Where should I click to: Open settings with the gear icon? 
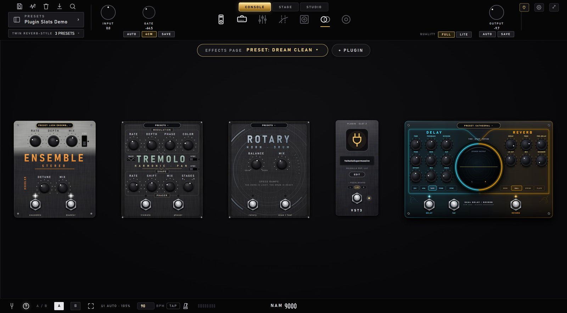tap(539, 7)
